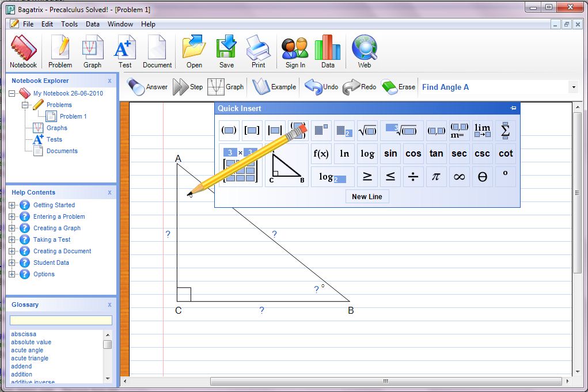
Task: Open the Edit menu
Action: 47,24
